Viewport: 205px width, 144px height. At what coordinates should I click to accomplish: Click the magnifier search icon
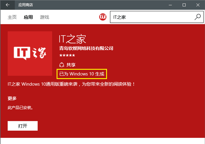point(197,17)
